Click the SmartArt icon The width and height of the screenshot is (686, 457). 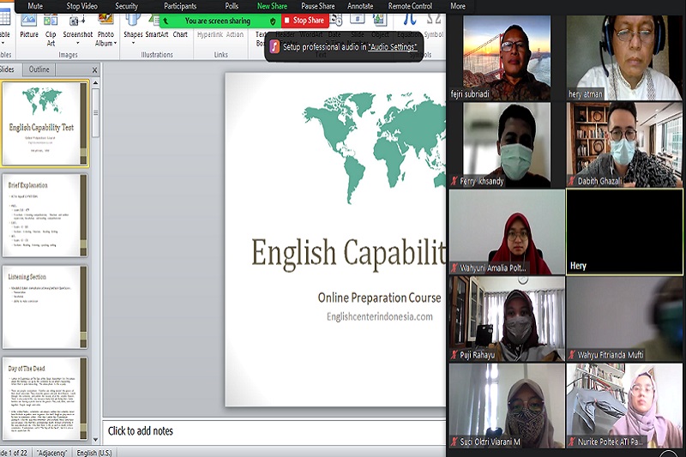coord(156,26)
